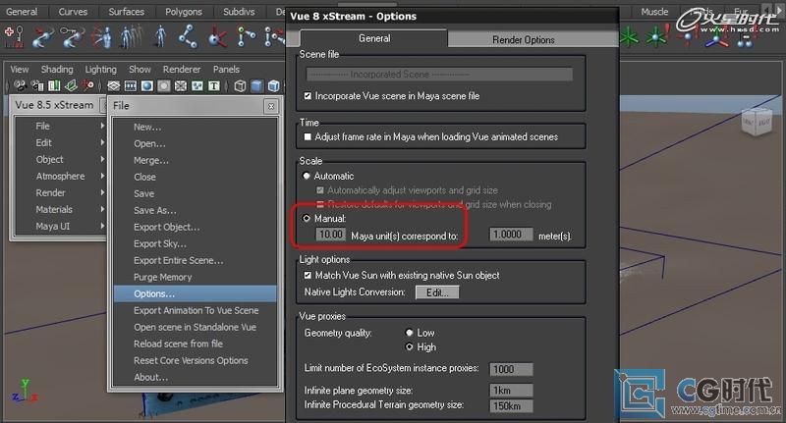Click the 1.0000 meters field
This screenshot has height=423, width=786.
pyautogui.click(x=511, y=235)
